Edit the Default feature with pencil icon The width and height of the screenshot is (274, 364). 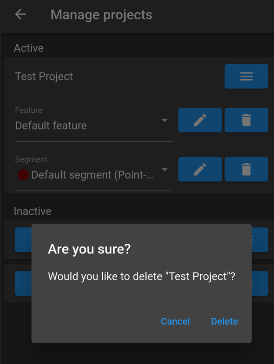200,120
